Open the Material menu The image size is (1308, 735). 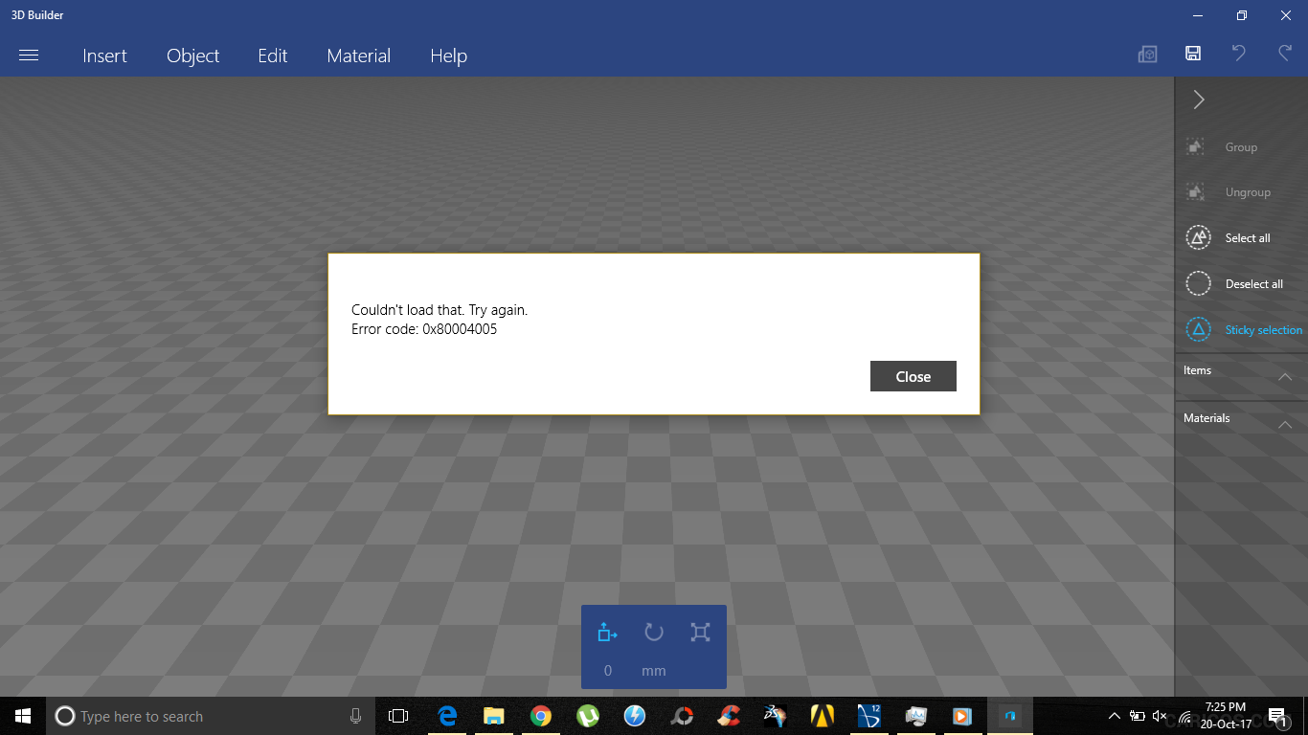(x=358, y=56)
